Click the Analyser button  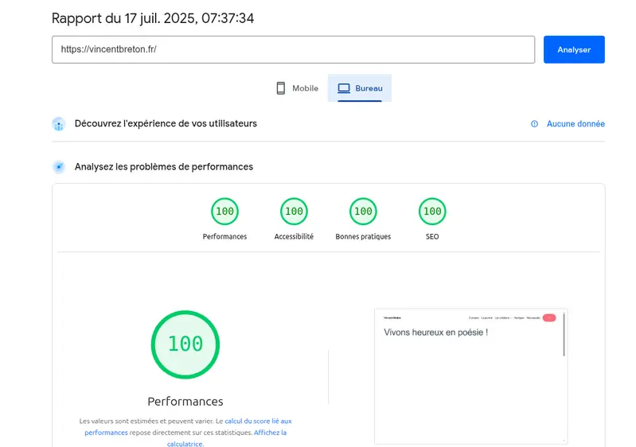click(x=574, y=49)
